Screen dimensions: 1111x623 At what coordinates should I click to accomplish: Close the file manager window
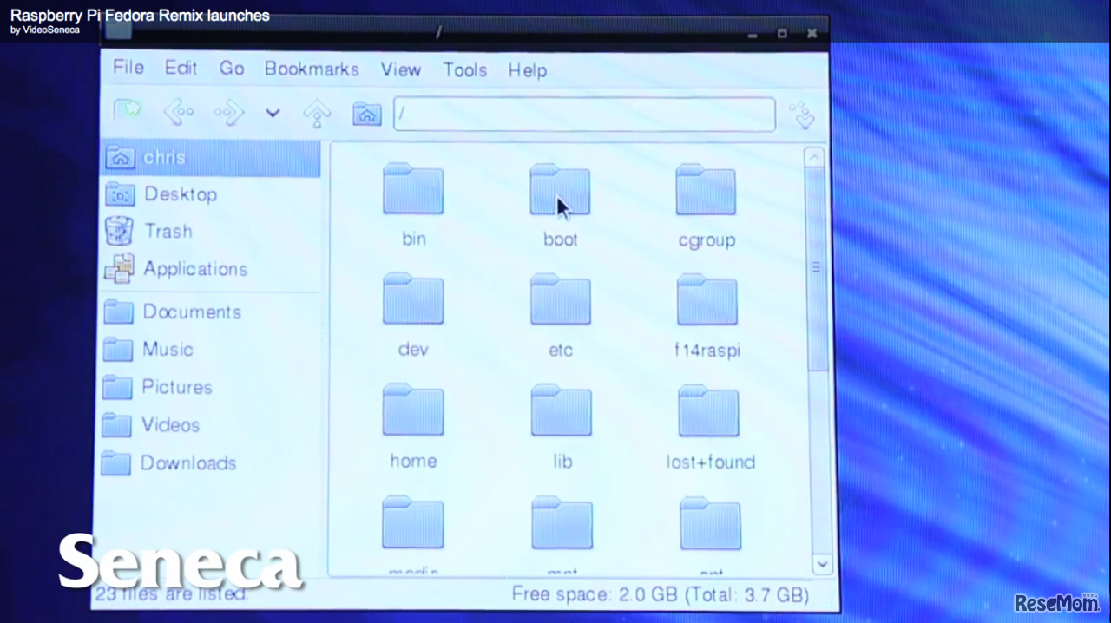tap(812, 34)
